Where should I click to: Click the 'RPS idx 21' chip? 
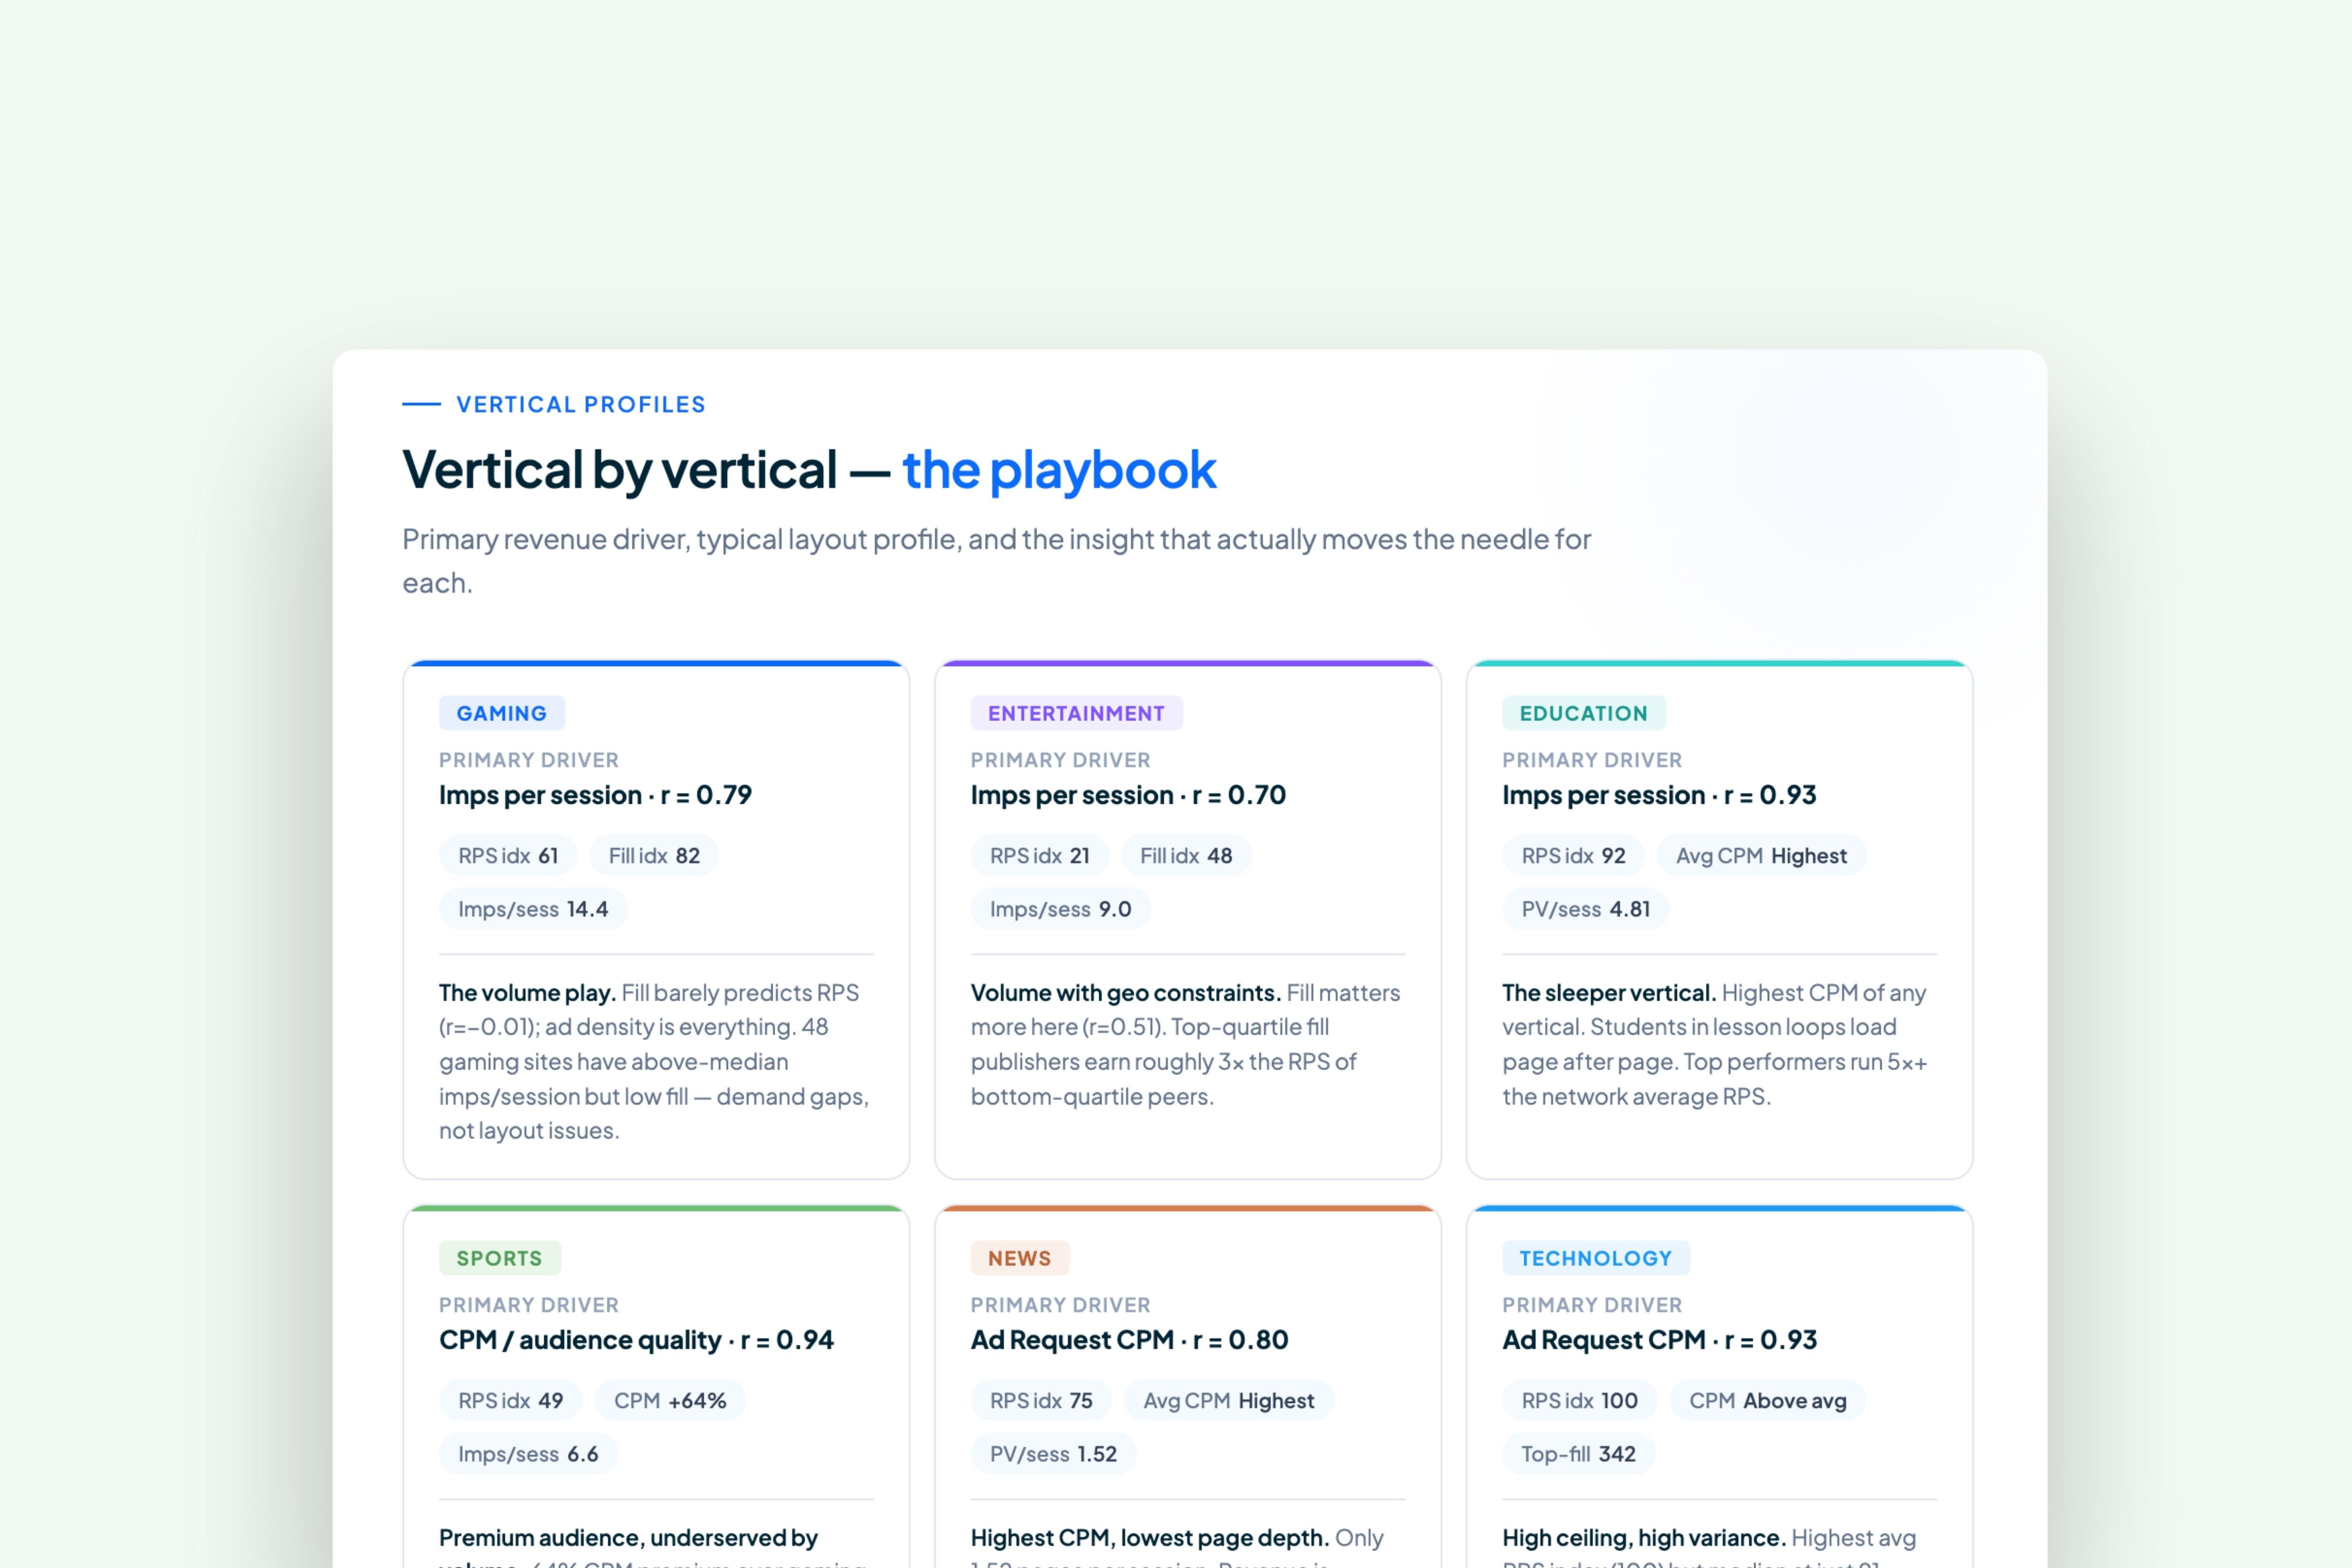pyautogui.click(x=1040, y=856)
